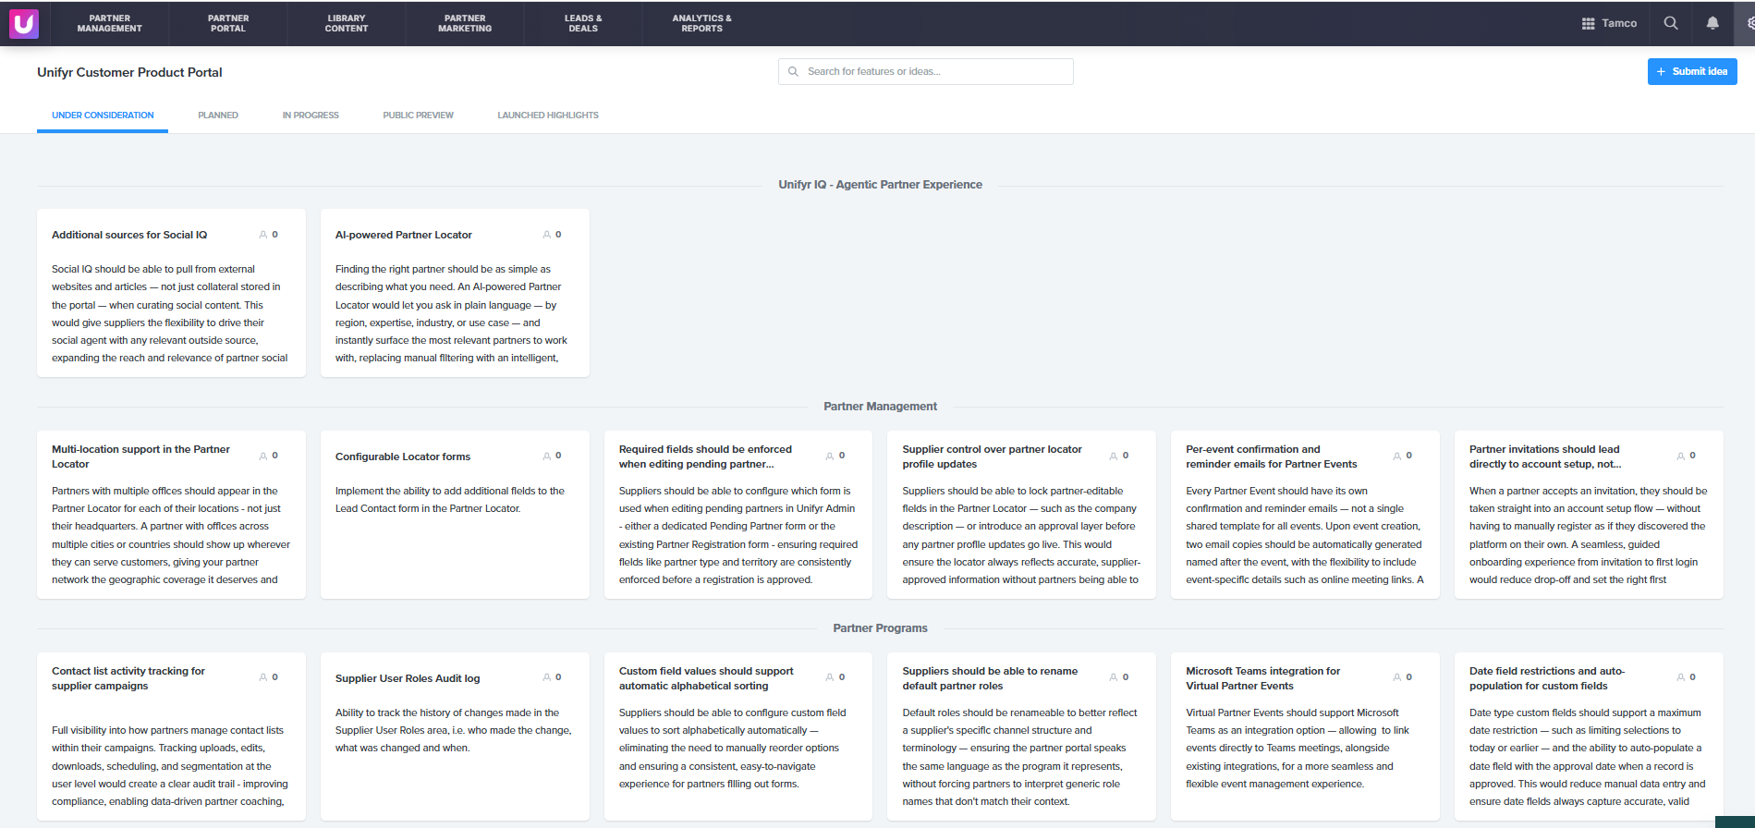Click the magnifier icon in features search box
This screenshot has width=1755, height=828.
(x=793, y=71)
